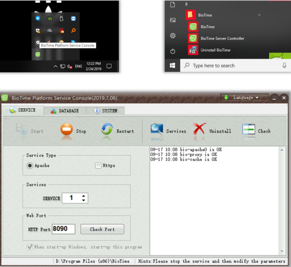Click the BioTime console title bar app icon
Screen dimensions: 291x267
coord(4,97)
